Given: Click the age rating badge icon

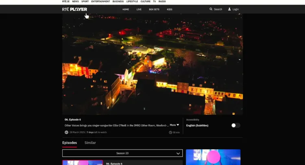Looking at the screenshot, I should coord(66,132).
